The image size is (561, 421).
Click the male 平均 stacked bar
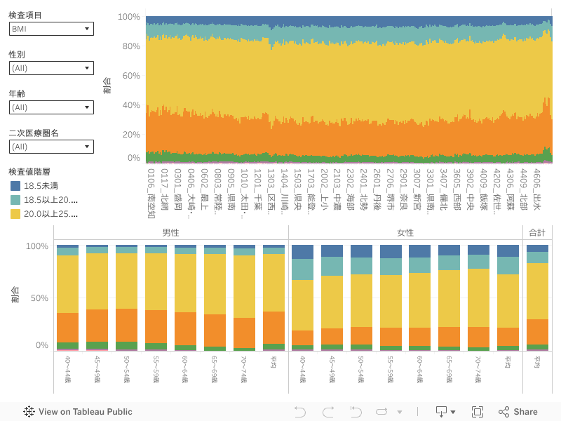coord(273,298)
